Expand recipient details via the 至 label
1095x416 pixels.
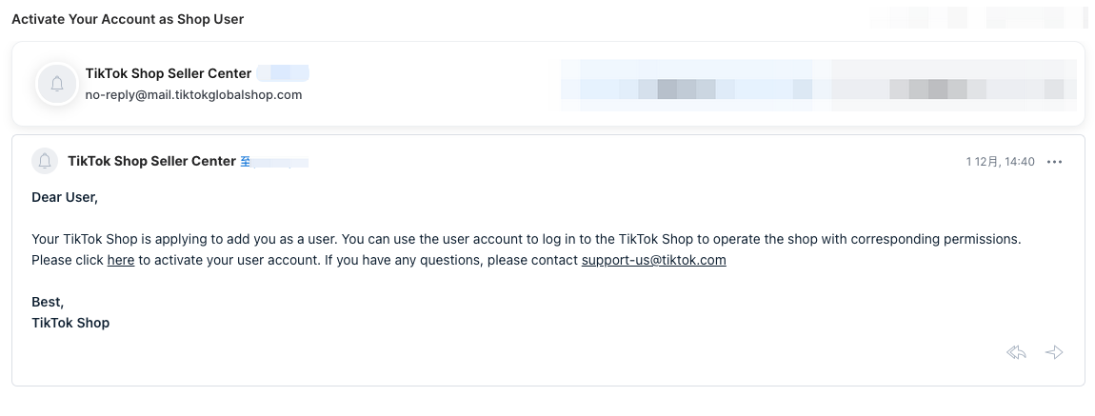pos(245,162)
